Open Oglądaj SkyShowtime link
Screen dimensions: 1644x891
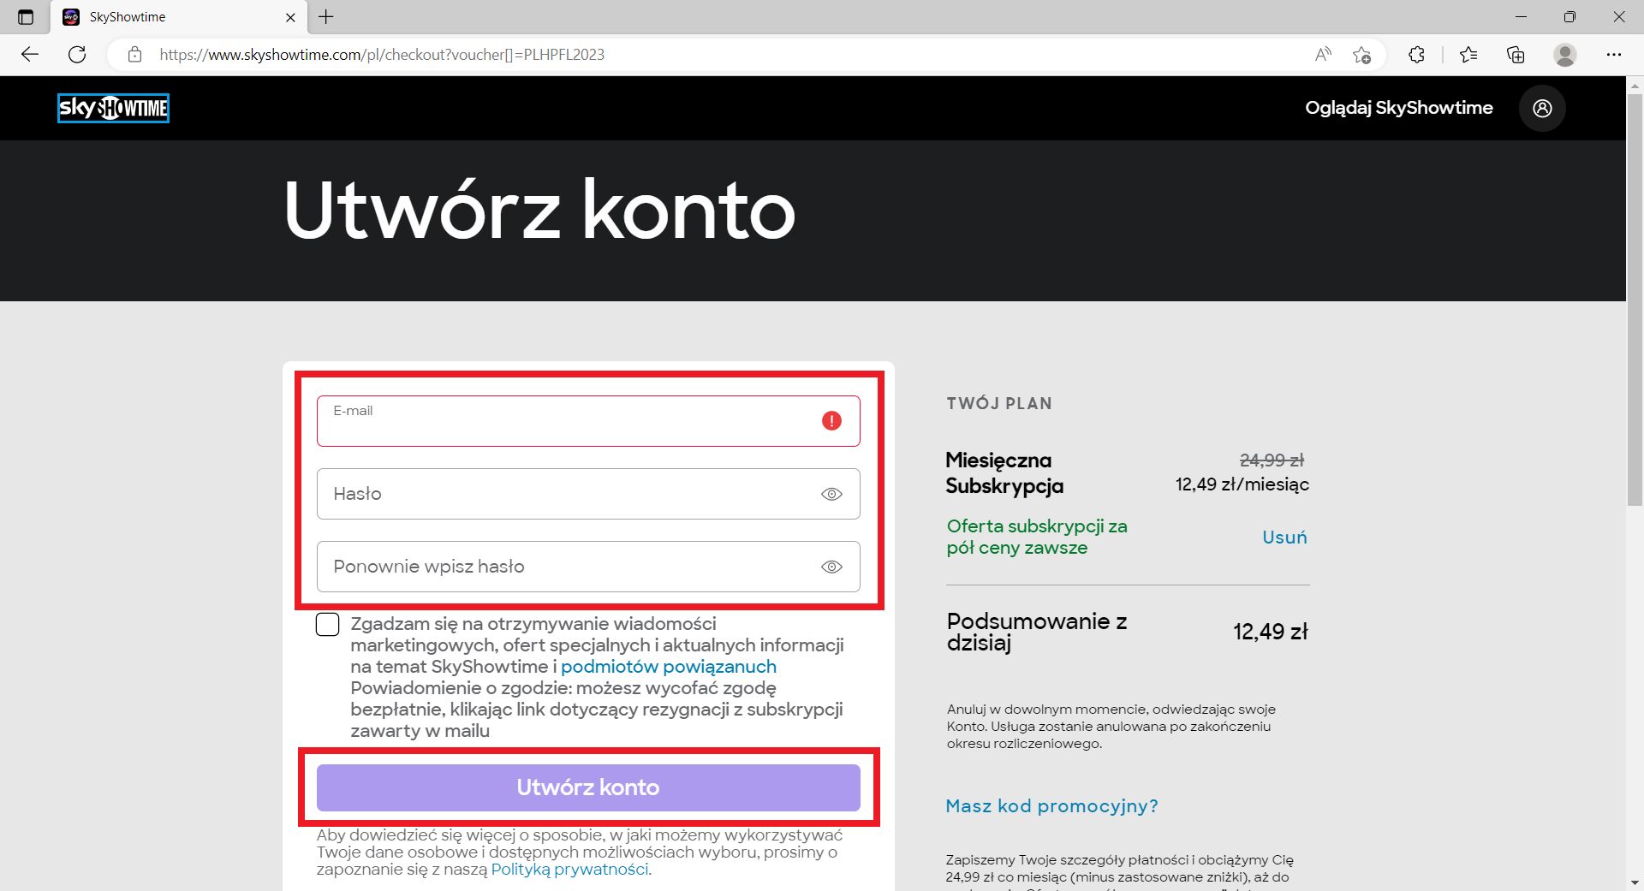(1399, 108)
